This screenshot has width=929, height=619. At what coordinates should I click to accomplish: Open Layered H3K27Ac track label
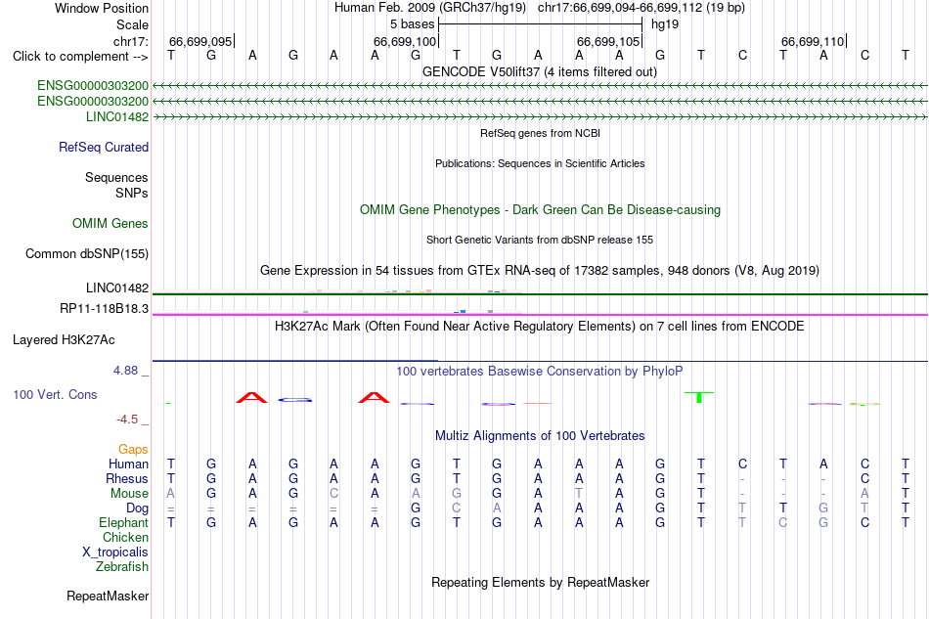point(64,340)
